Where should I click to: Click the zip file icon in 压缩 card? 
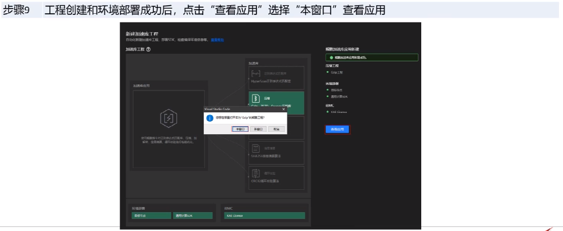pyautogui.click(x=256, y=98)
